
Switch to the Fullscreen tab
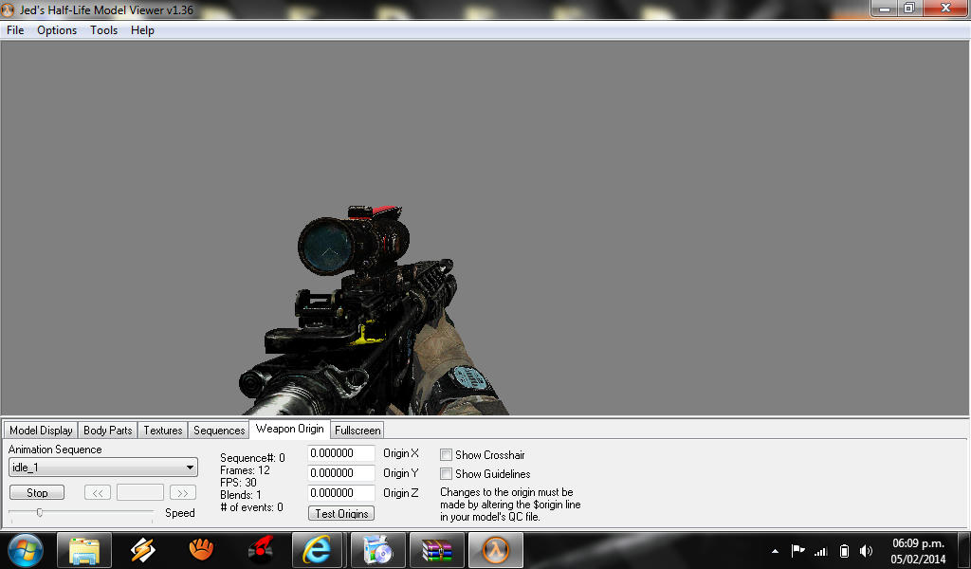[x=357, y=431]
